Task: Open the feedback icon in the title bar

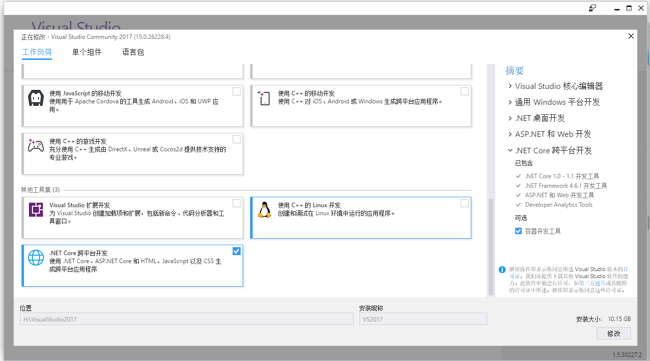Action: click(x=593, y=7)
